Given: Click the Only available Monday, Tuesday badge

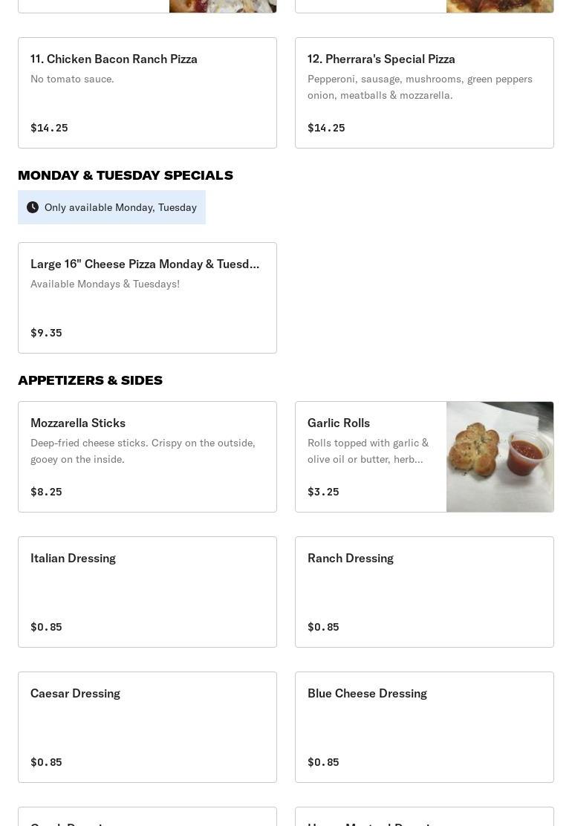Looking at the screenshot, I should (112, 207).
